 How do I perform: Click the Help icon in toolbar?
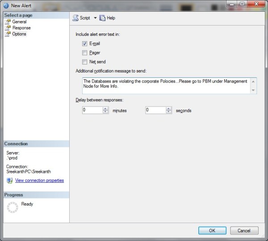(x=102, y=18)
